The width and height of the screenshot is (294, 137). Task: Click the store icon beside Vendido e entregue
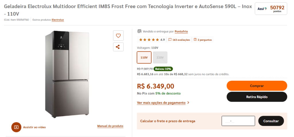[140, 31]
